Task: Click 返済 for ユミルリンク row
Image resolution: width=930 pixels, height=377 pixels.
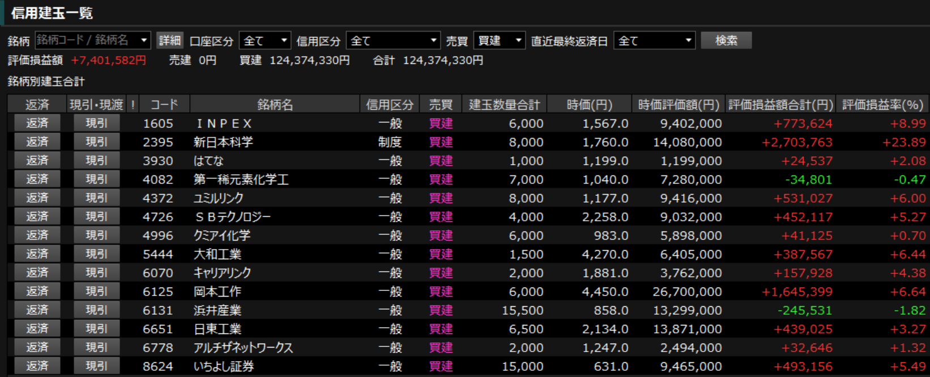Action: coord(37,198)
